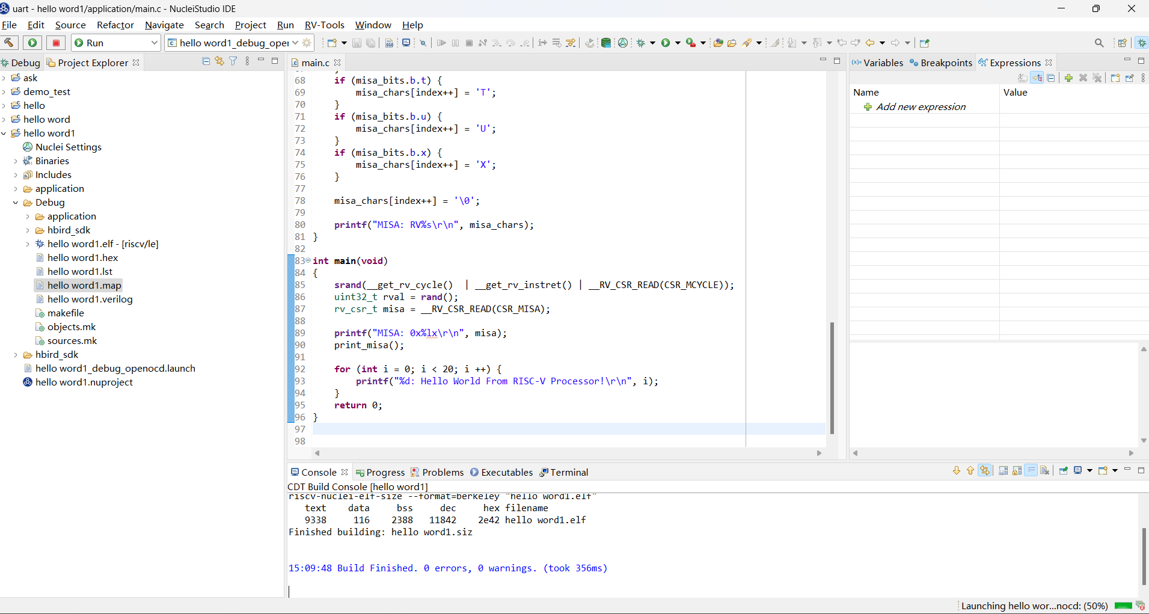Click the green database SDK toolbar icon
The width and height of the screenshot is (1149, 614).
click(606, 43)
